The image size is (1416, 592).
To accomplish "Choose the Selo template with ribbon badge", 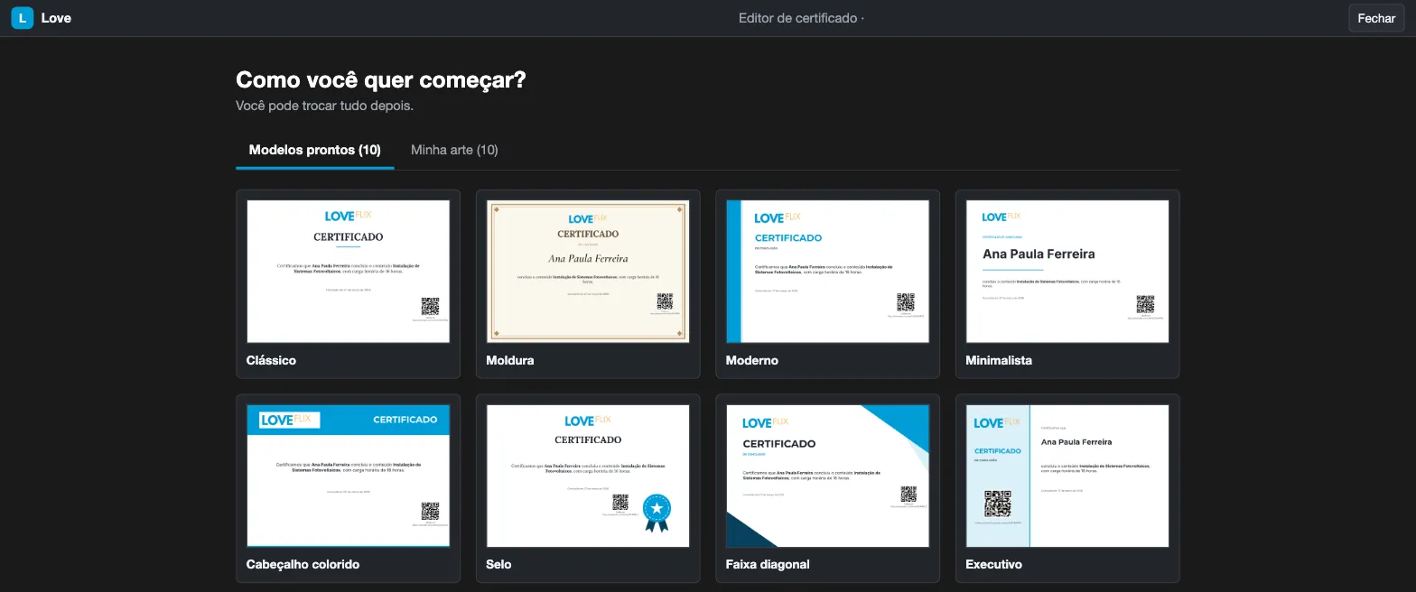I will click(588, 476).
